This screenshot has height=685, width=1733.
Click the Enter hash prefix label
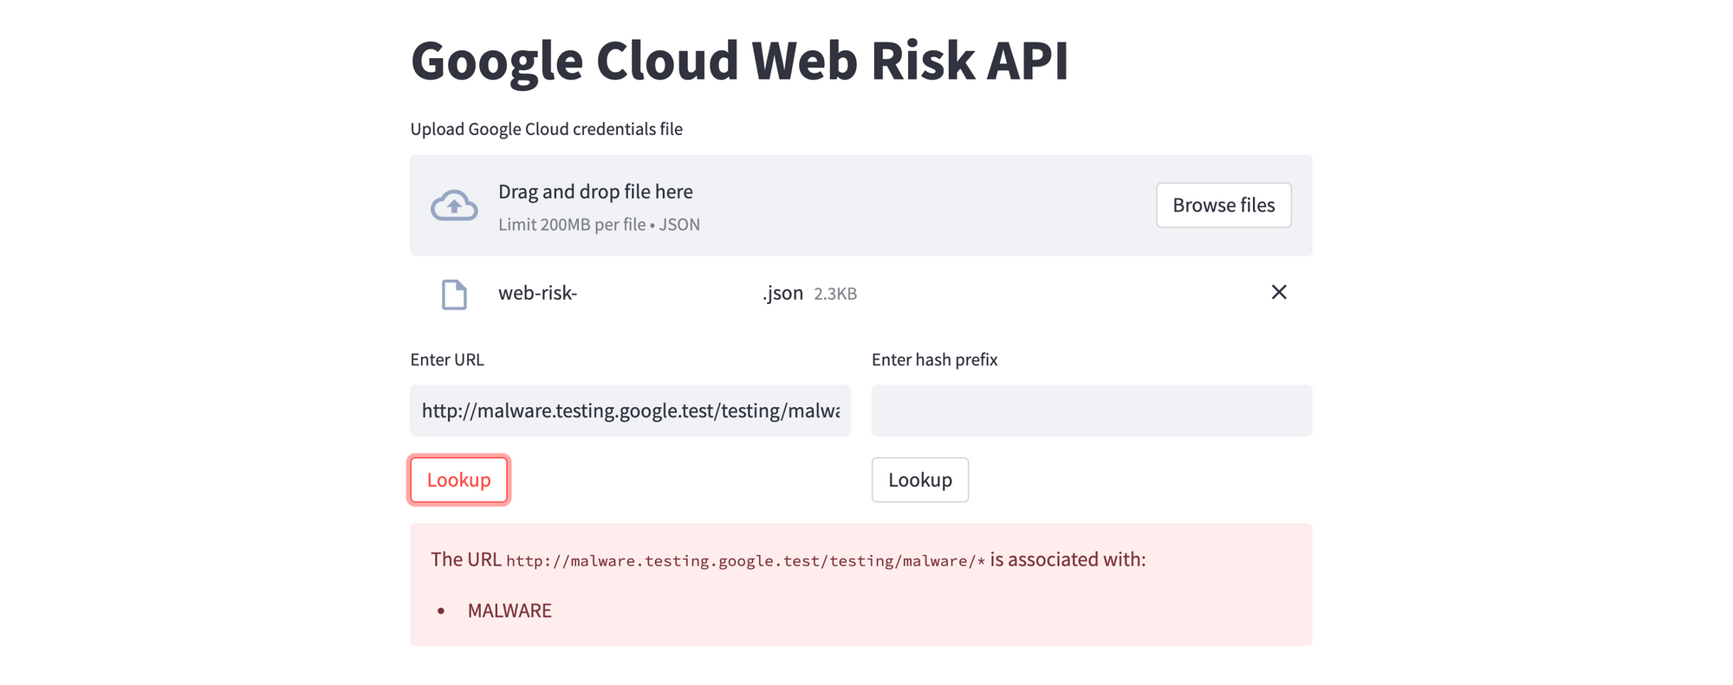pos(934,359)
